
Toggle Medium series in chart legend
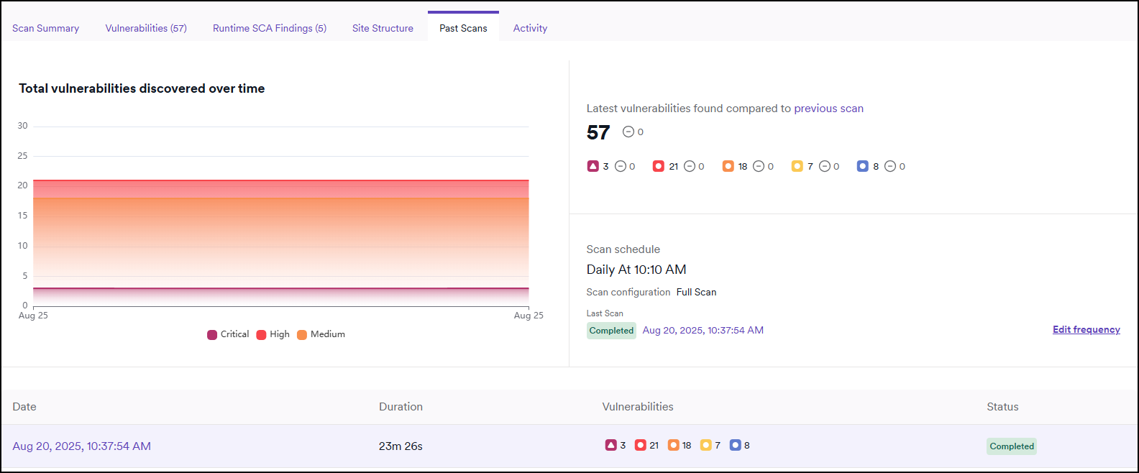point(321,334)
